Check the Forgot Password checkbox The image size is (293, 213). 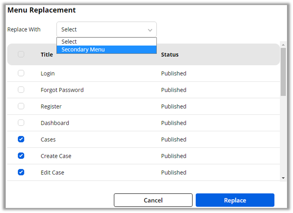(21, 90)
